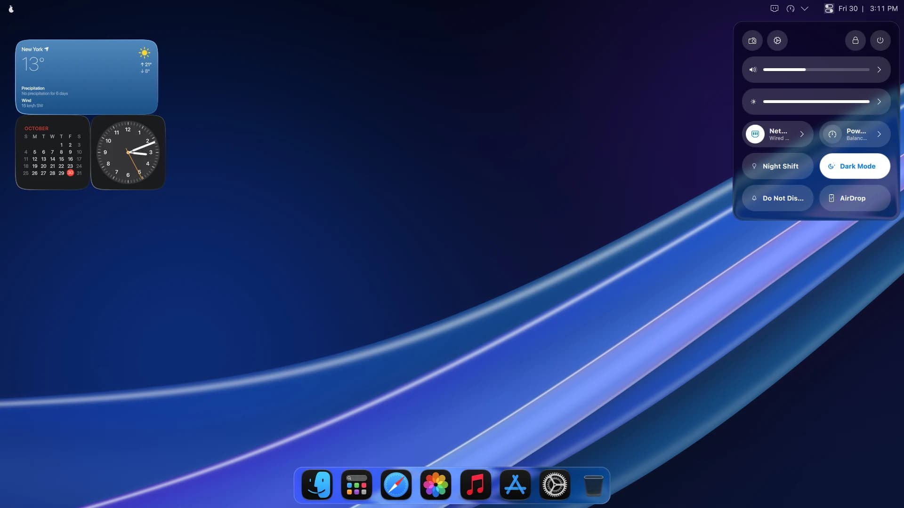Click the circular headset tray icon in menu bar
Screen dimensions: 904x508
791,8
